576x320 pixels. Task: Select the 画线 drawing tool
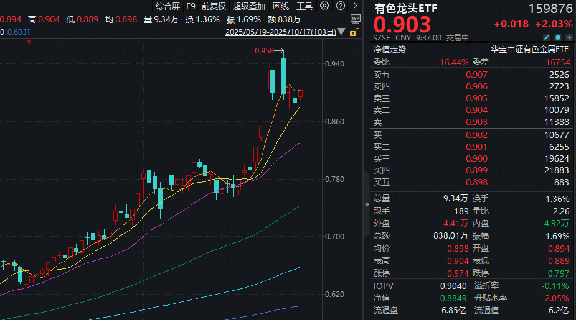(x=281, y=6)
